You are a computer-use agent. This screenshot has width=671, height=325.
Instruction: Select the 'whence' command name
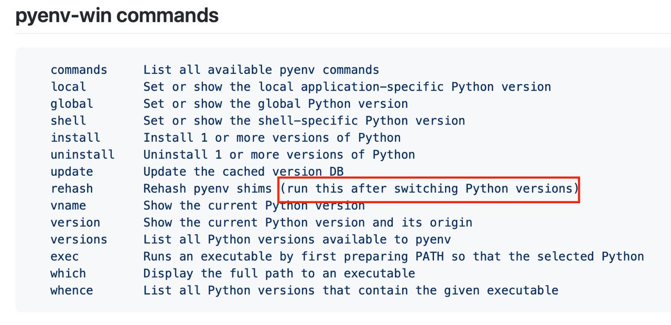(72, 290)
